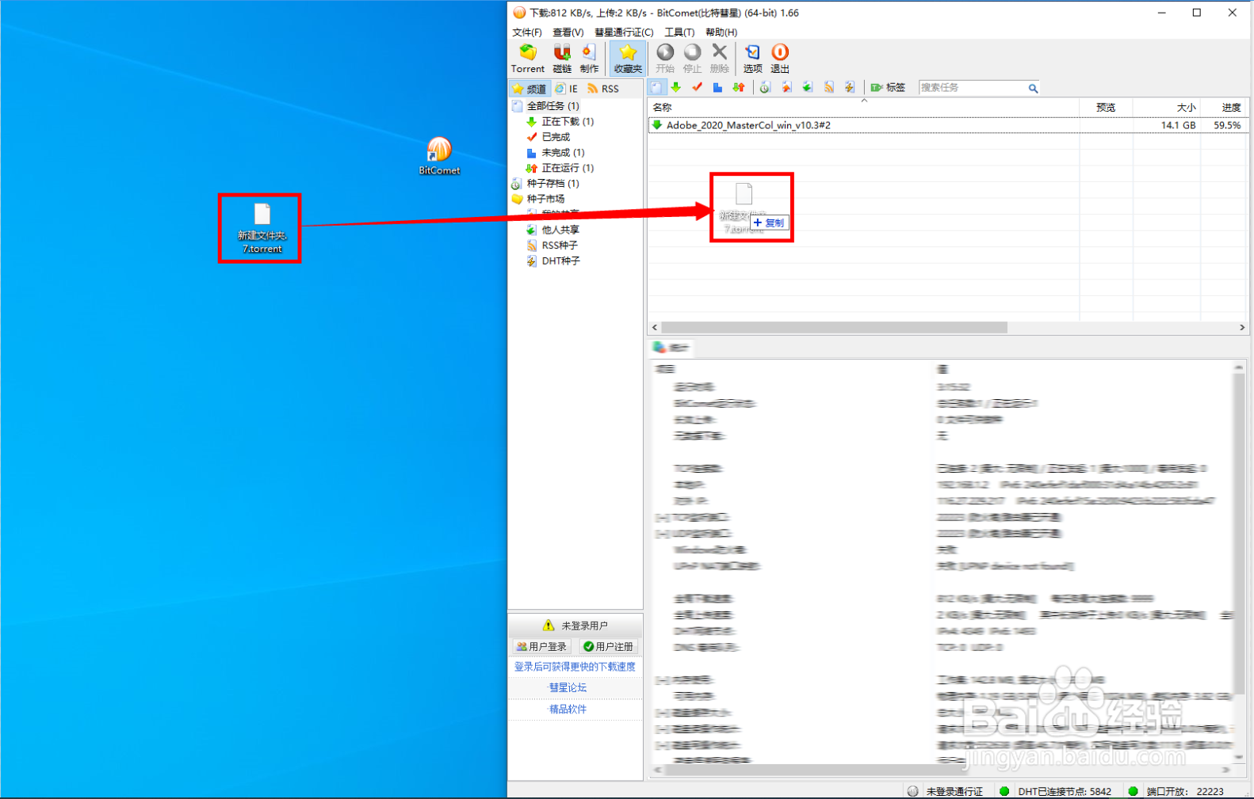The image size is (1254, 799).
Task: Click 用户注册 register button
Action: point(609,646)
